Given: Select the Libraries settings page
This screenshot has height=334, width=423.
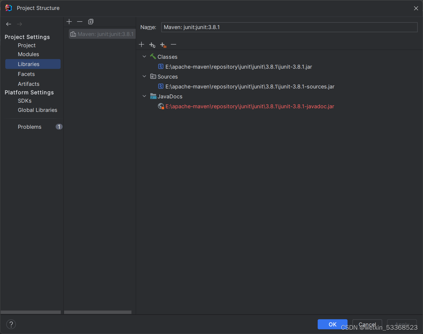Looking at the screenshot, I should point(33,64).
